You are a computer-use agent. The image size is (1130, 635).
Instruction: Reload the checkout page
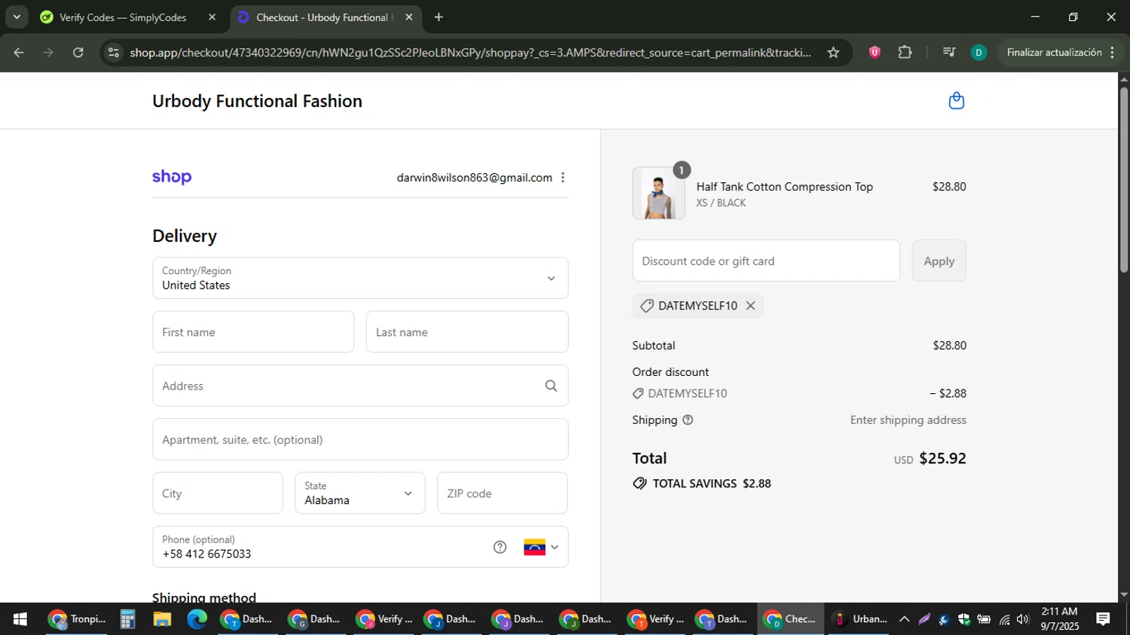tap(78, 53)
